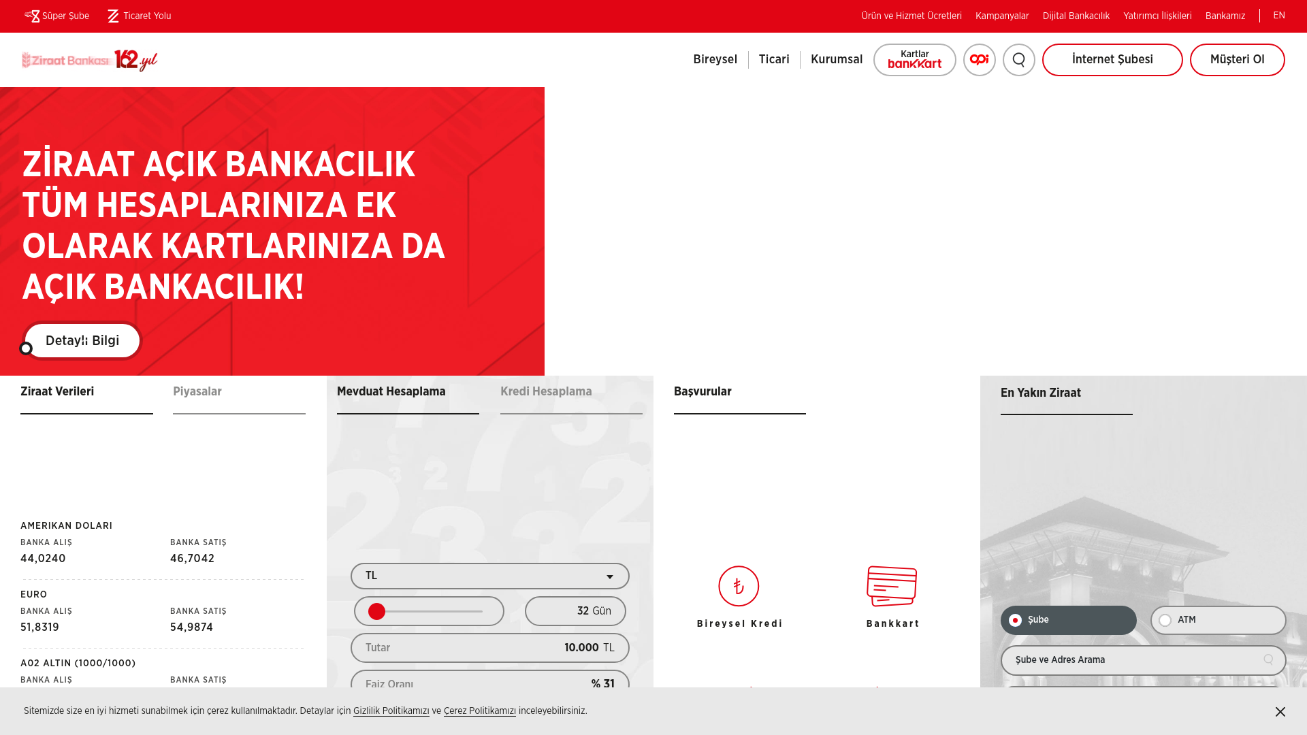The height and width of the screenshot is (735, 1307).
Task: Click the Amerikan Doları banka satış 46,7042
Action: coord(192,559)
